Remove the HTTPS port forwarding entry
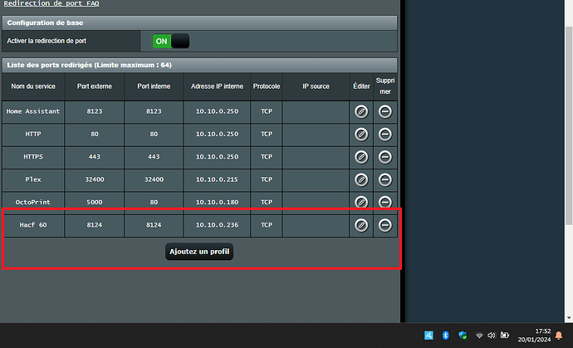This screenshot has height=348, width=573. click(384, 157)
